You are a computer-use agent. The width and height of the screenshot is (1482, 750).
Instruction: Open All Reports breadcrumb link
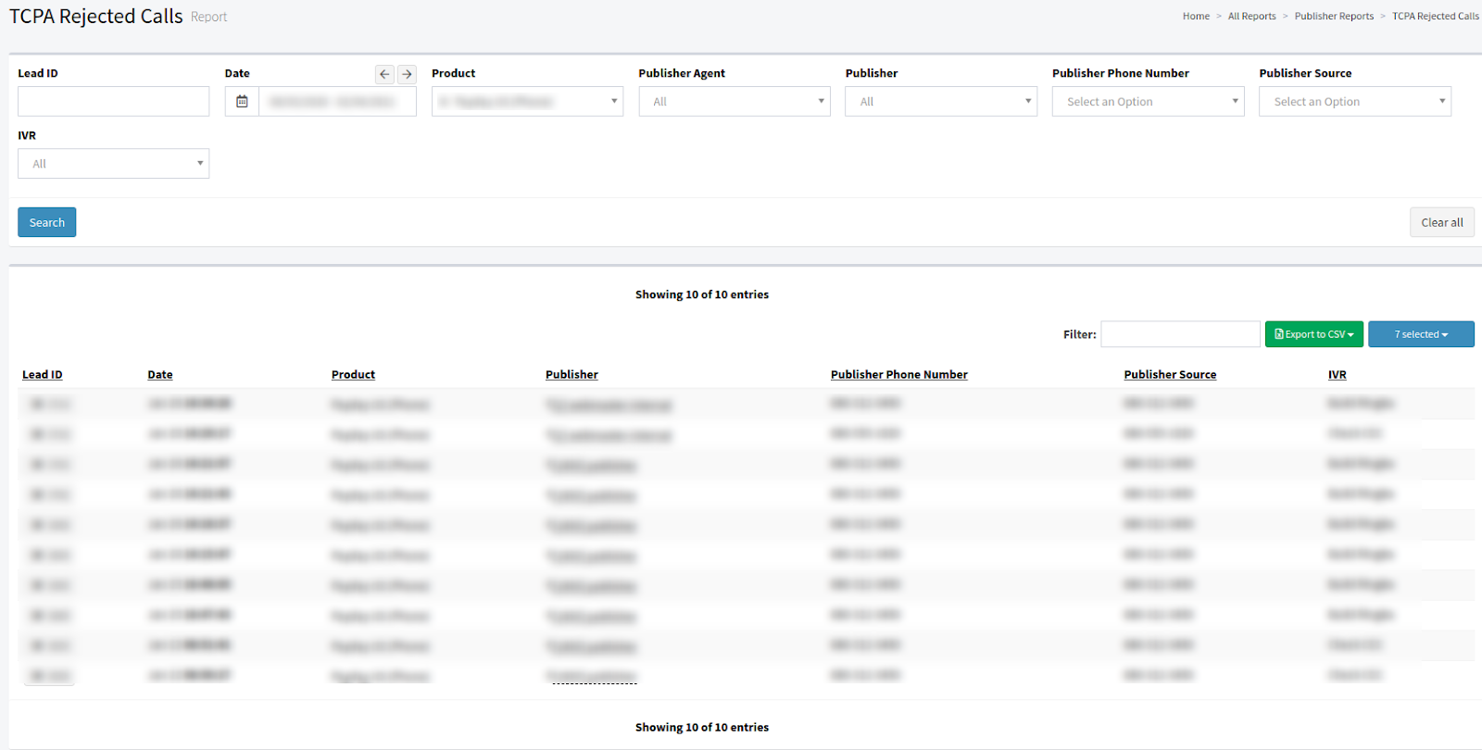(1251, 17)
